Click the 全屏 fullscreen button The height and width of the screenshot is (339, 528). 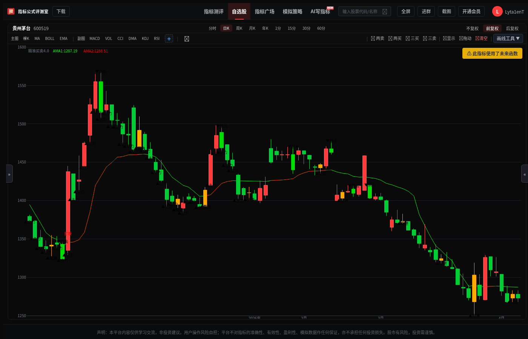(x=406, y=11)
